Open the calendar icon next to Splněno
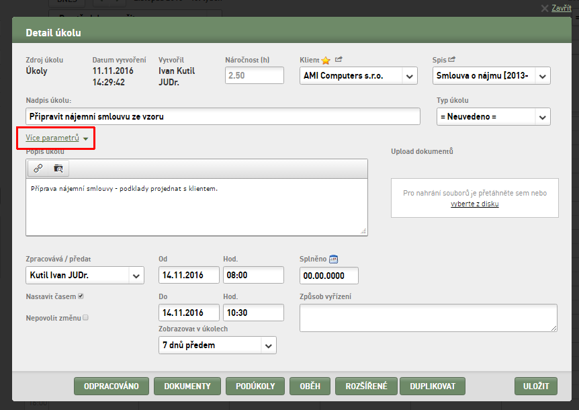 point(333,259)
